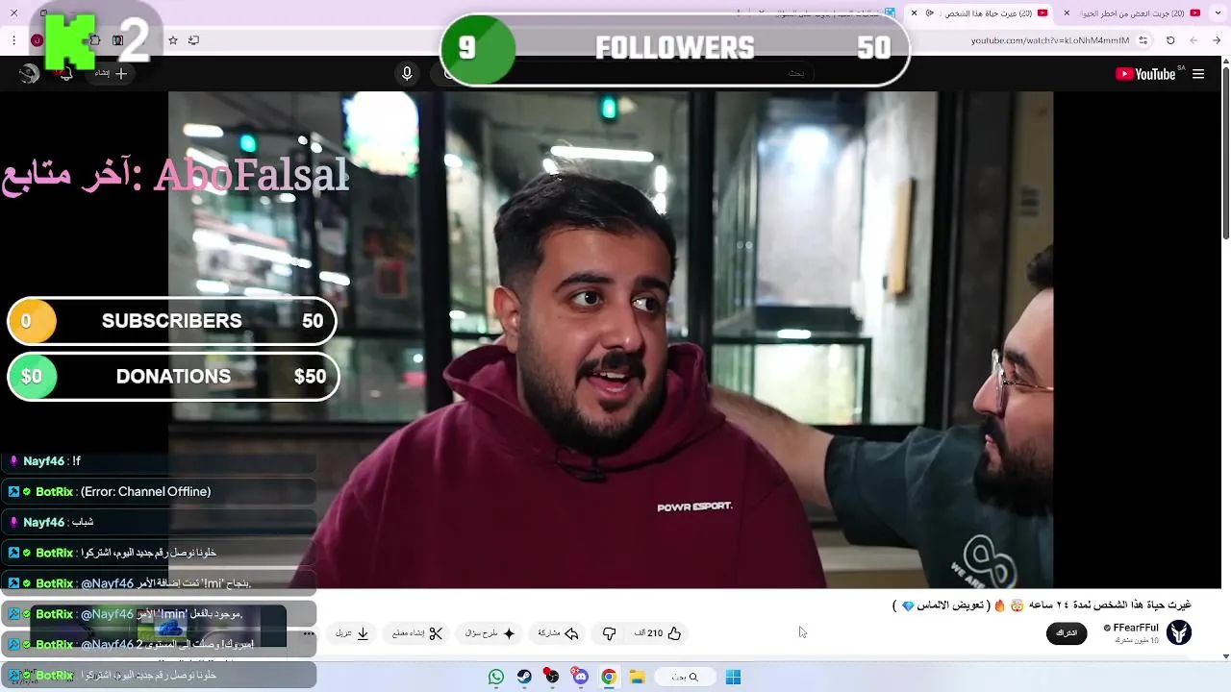Subscribe to FFearFFul with اشتراك button
Screen dimensions: 1231x692
tap(1067, 632)
